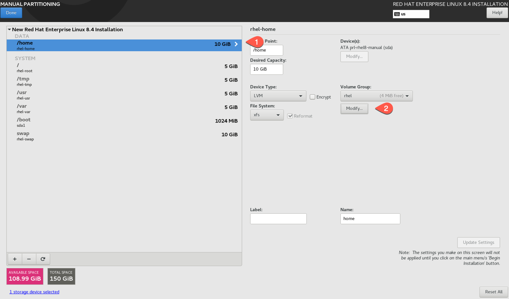Select the / rhel-root partition
Screen dimensions: 509x299
tap(124, 68)
